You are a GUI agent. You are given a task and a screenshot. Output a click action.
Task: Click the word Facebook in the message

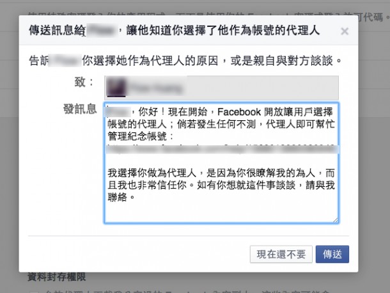239,112
